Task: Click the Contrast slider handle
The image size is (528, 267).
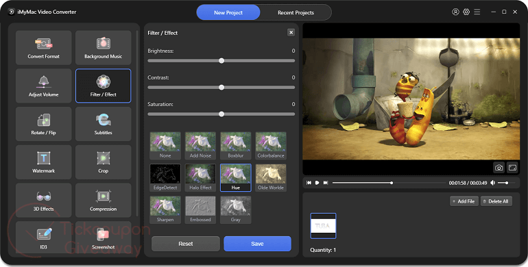Action: point(221,88)
